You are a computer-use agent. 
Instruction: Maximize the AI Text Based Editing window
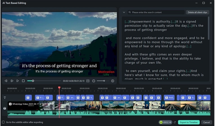click(204, 3)
